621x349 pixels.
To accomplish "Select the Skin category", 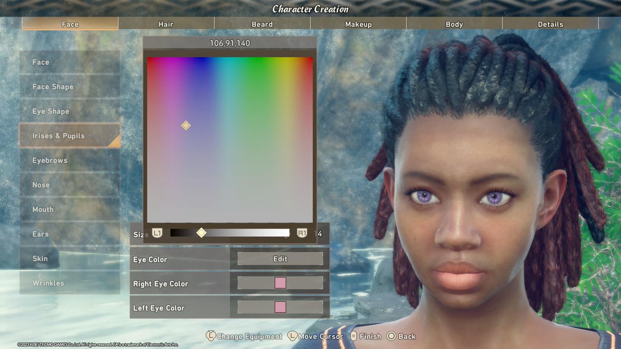I will point(69,259).
